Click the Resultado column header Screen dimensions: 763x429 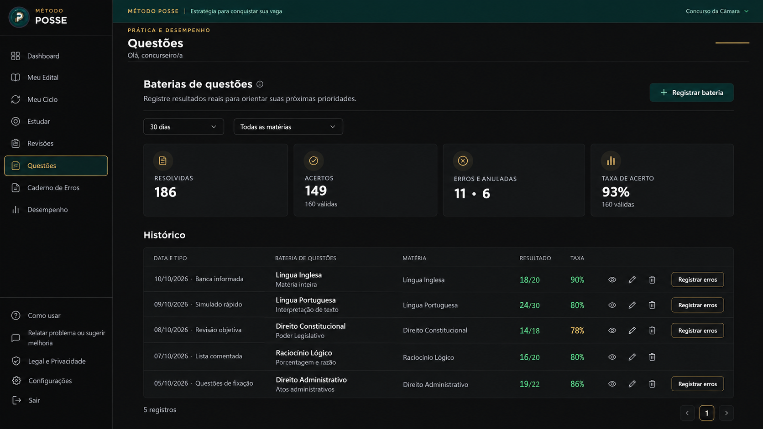[x=535, y=258]
